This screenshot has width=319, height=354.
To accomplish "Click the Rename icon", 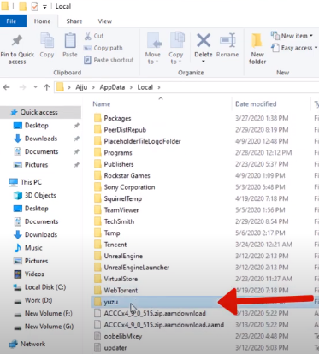I will tap(227, 40).
